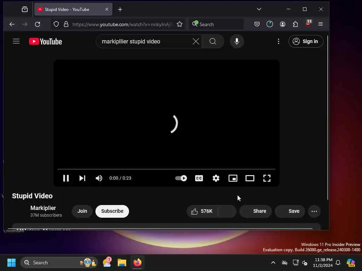
Task: Close the Stupid Video tab
Action: tap(107, 9)
